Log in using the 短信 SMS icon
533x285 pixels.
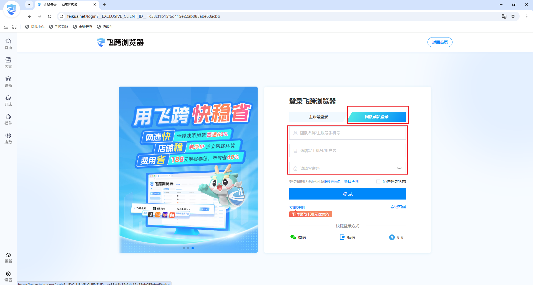point(348,237)
